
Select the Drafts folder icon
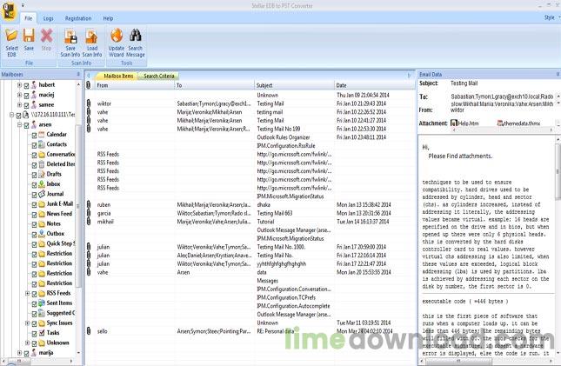pos(42,174)
